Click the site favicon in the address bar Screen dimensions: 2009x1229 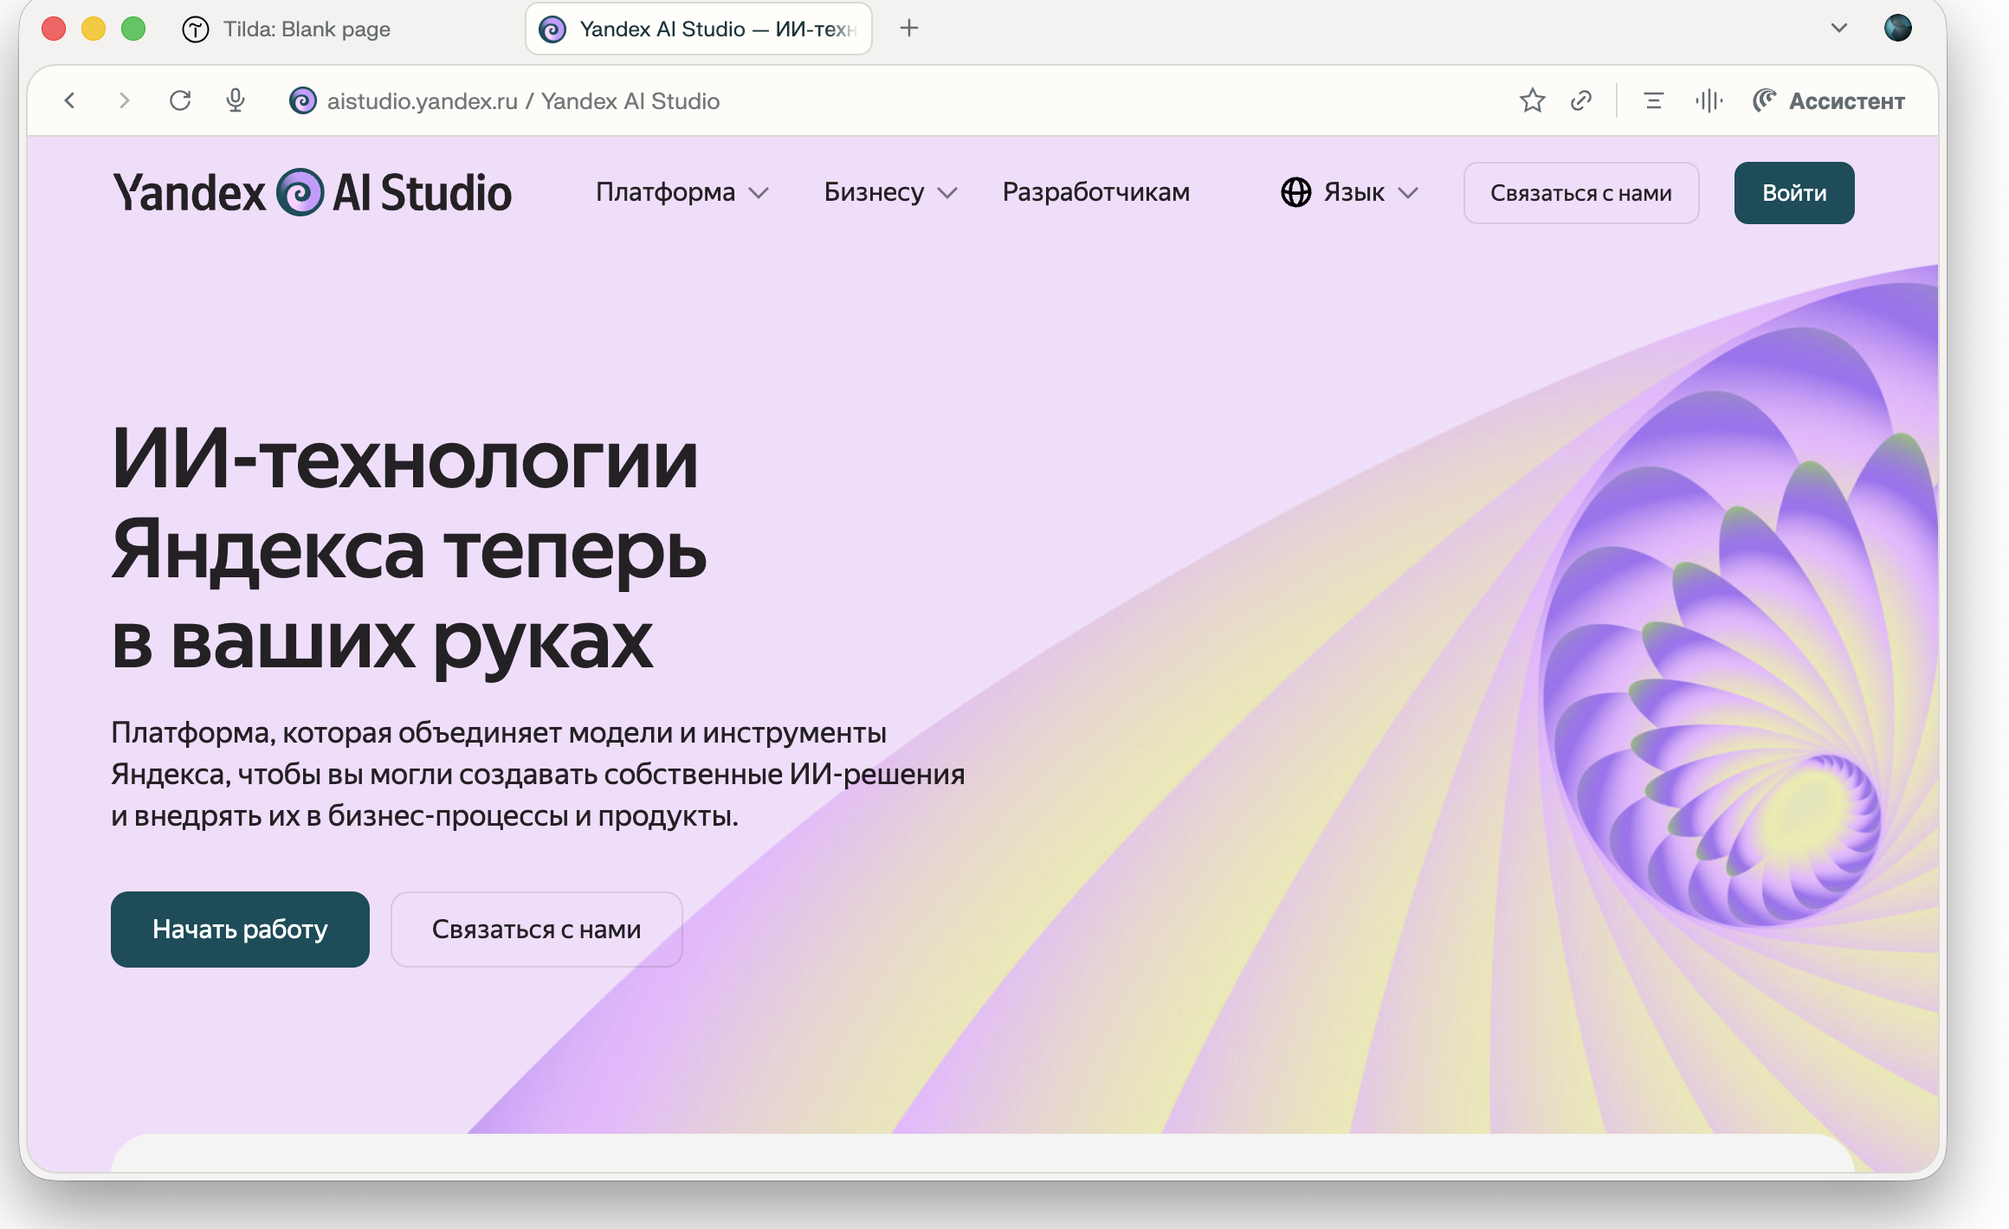click(302, 101)
